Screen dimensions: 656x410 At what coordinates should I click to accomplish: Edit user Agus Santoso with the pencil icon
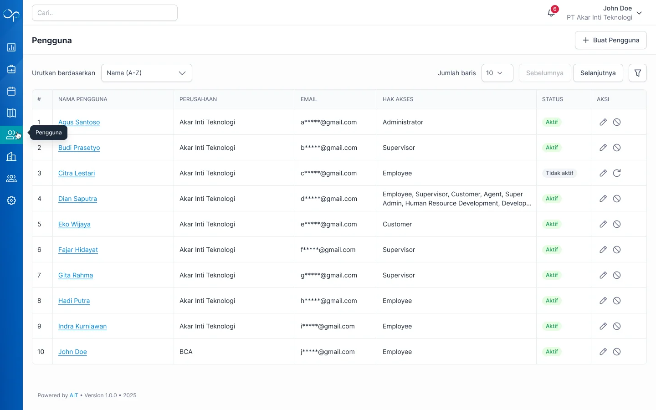pos(603,122)
